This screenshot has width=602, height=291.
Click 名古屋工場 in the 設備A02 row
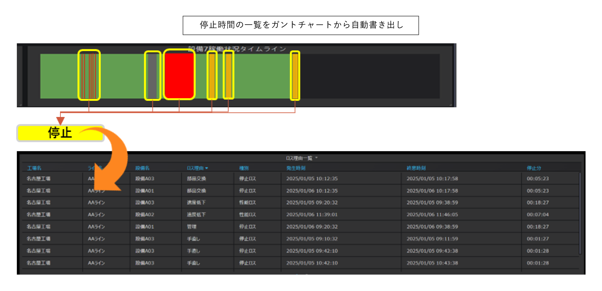(39, 215)
